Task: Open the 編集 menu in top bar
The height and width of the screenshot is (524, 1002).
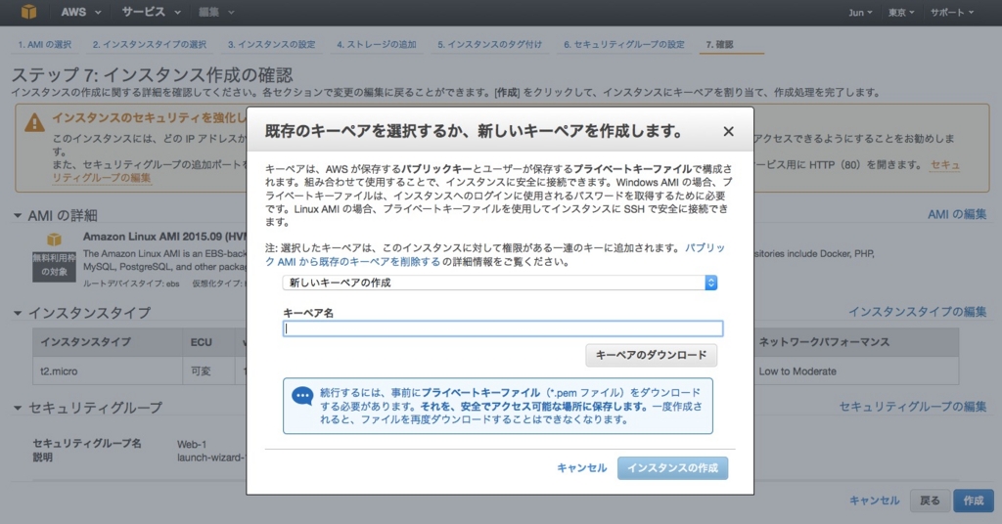Action: pos(216,12)
